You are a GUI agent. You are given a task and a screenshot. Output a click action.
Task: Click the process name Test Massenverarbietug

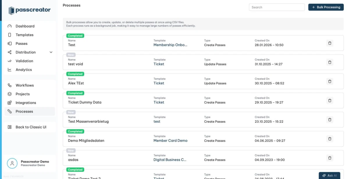pos(88,122)
